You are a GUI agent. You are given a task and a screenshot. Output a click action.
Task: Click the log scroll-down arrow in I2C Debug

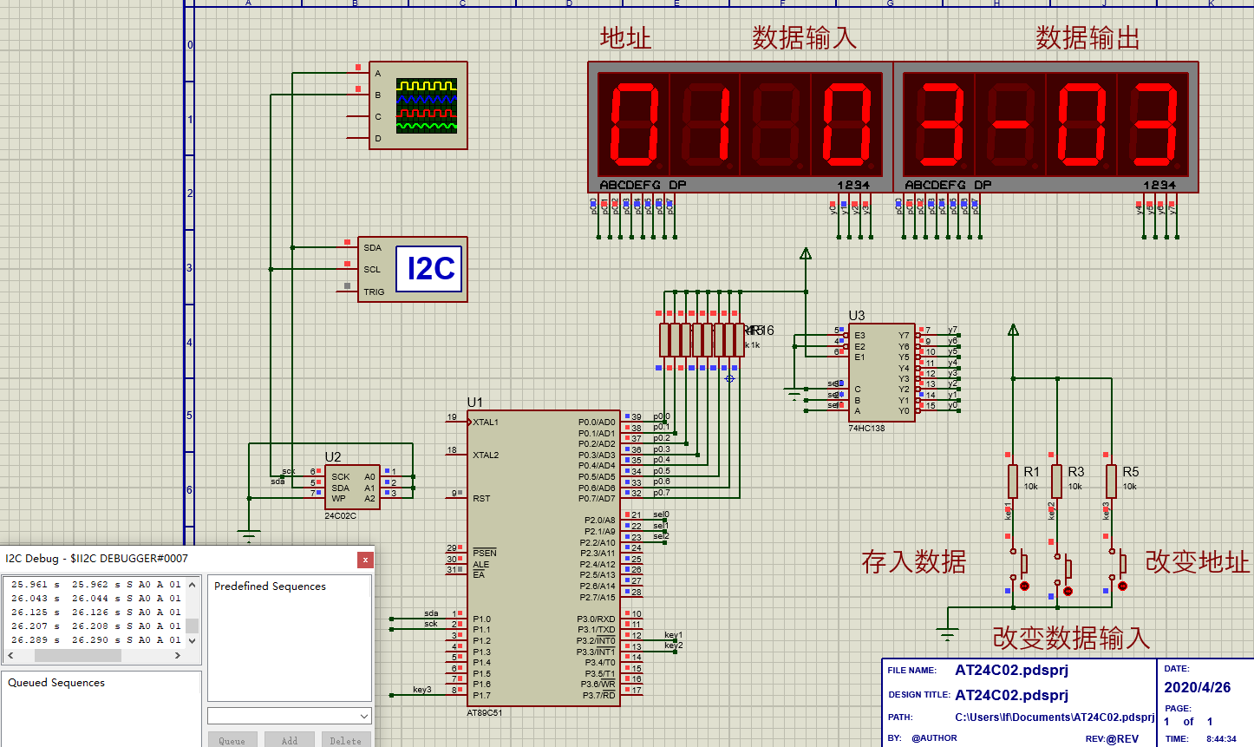193,641
